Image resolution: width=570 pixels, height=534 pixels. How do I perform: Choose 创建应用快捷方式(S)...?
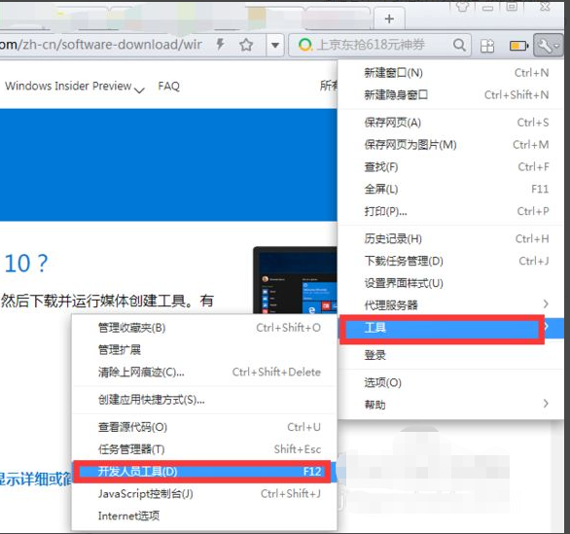point(204,400)
